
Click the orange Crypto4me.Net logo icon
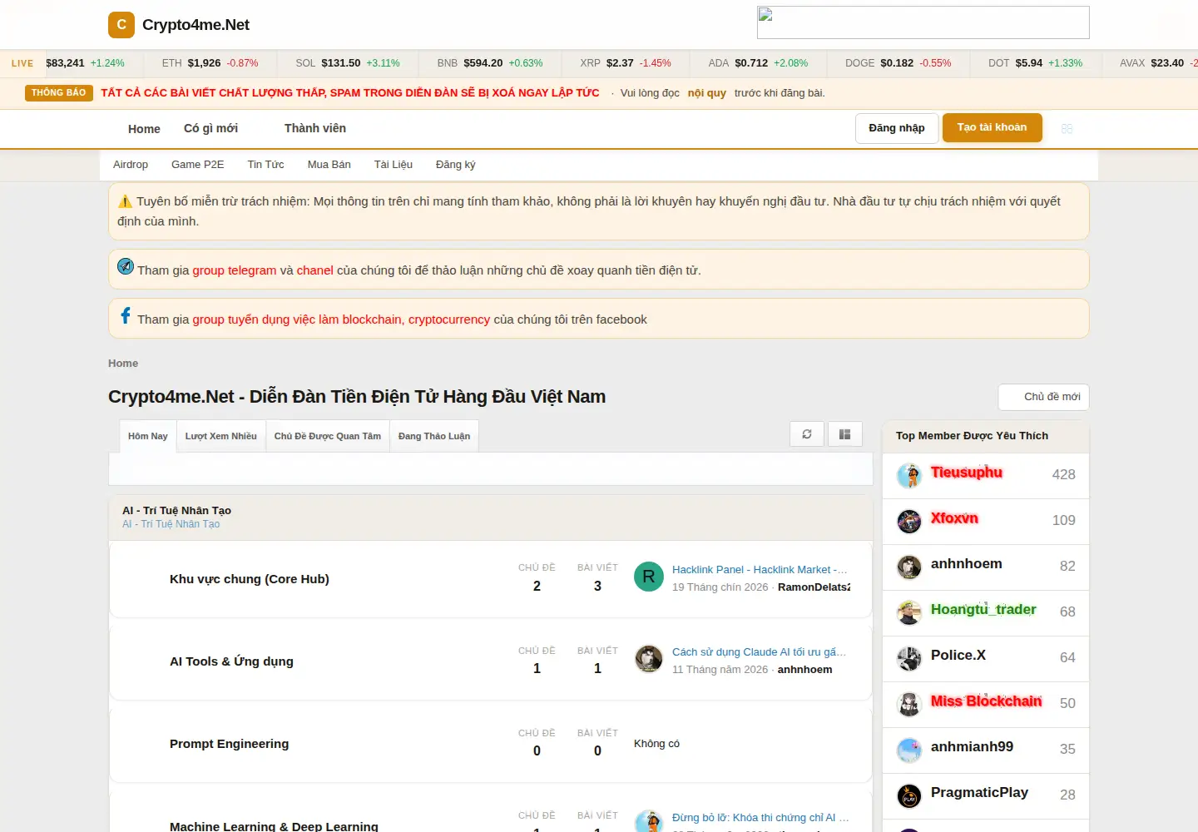click(x=121, y=25)
